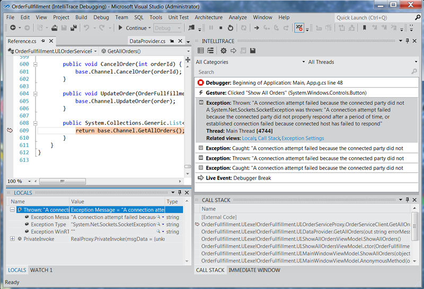Click the Exception Settings link
The image size is (424, 289).
(303, 138)
